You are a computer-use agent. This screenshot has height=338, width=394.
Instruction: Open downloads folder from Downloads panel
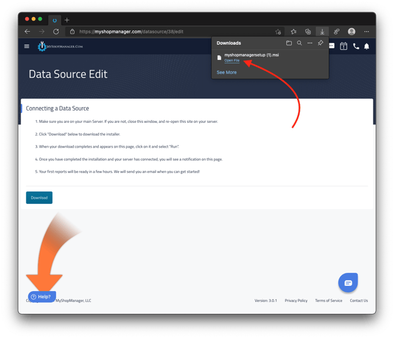pos(289,43)
